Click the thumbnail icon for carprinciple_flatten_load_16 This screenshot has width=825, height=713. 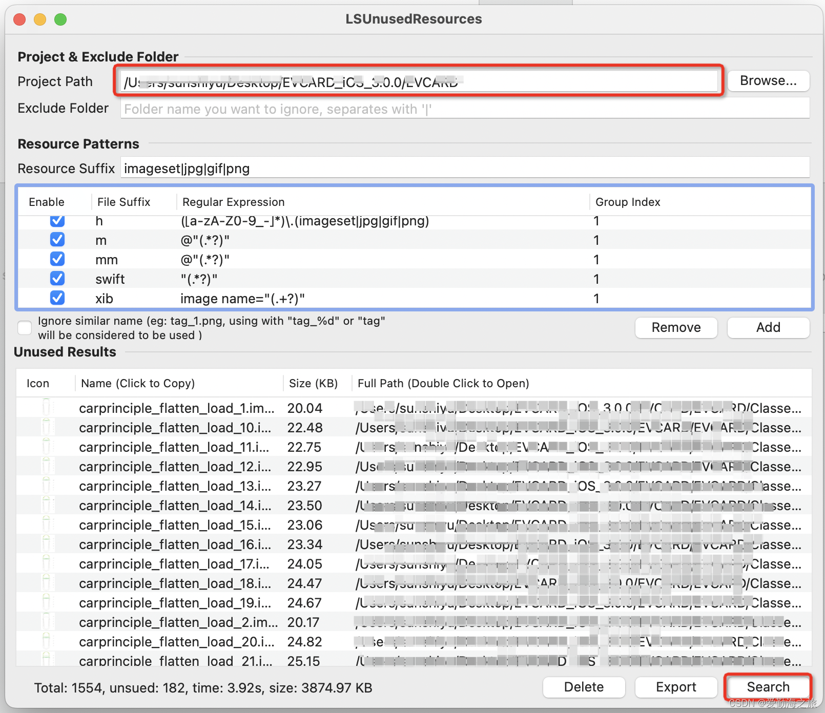(x=46, y=543)
